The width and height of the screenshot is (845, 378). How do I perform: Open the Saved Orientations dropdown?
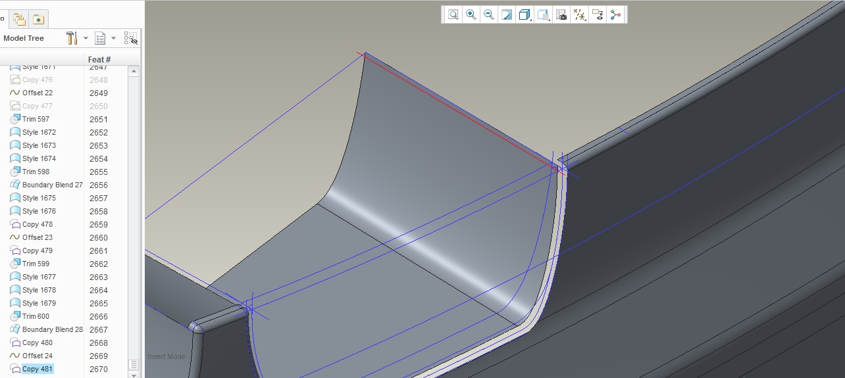tap(543, 15)
